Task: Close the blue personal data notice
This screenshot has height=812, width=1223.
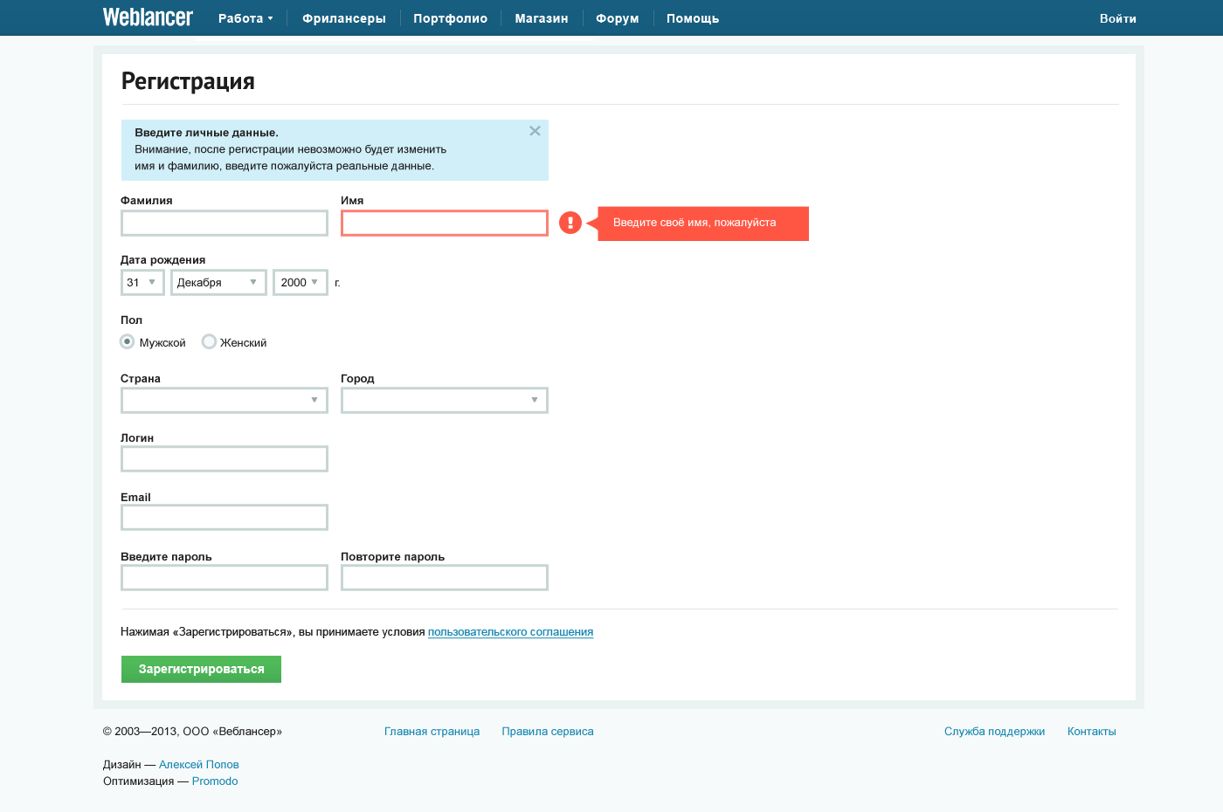Action: (x=535, y=131)
